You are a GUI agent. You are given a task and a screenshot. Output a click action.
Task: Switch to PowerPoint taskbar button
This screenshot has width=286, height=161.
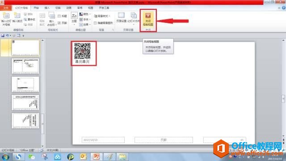click(x=97, y=157)
